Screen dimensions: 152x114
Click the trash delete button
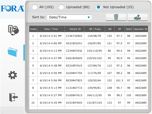tap(116, 17)
